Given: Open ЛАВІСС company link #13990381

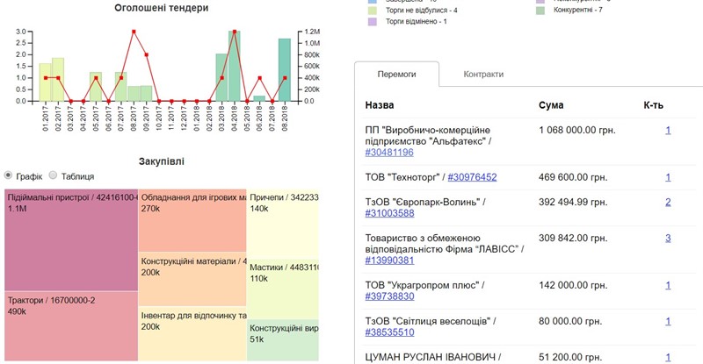Looking at the screenshot, I should [389, 261].
